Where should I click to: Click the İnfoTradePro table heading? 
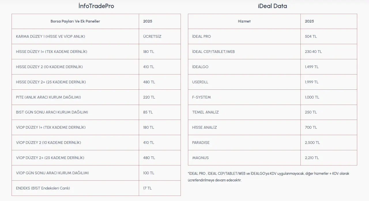(x=96, y=6)
